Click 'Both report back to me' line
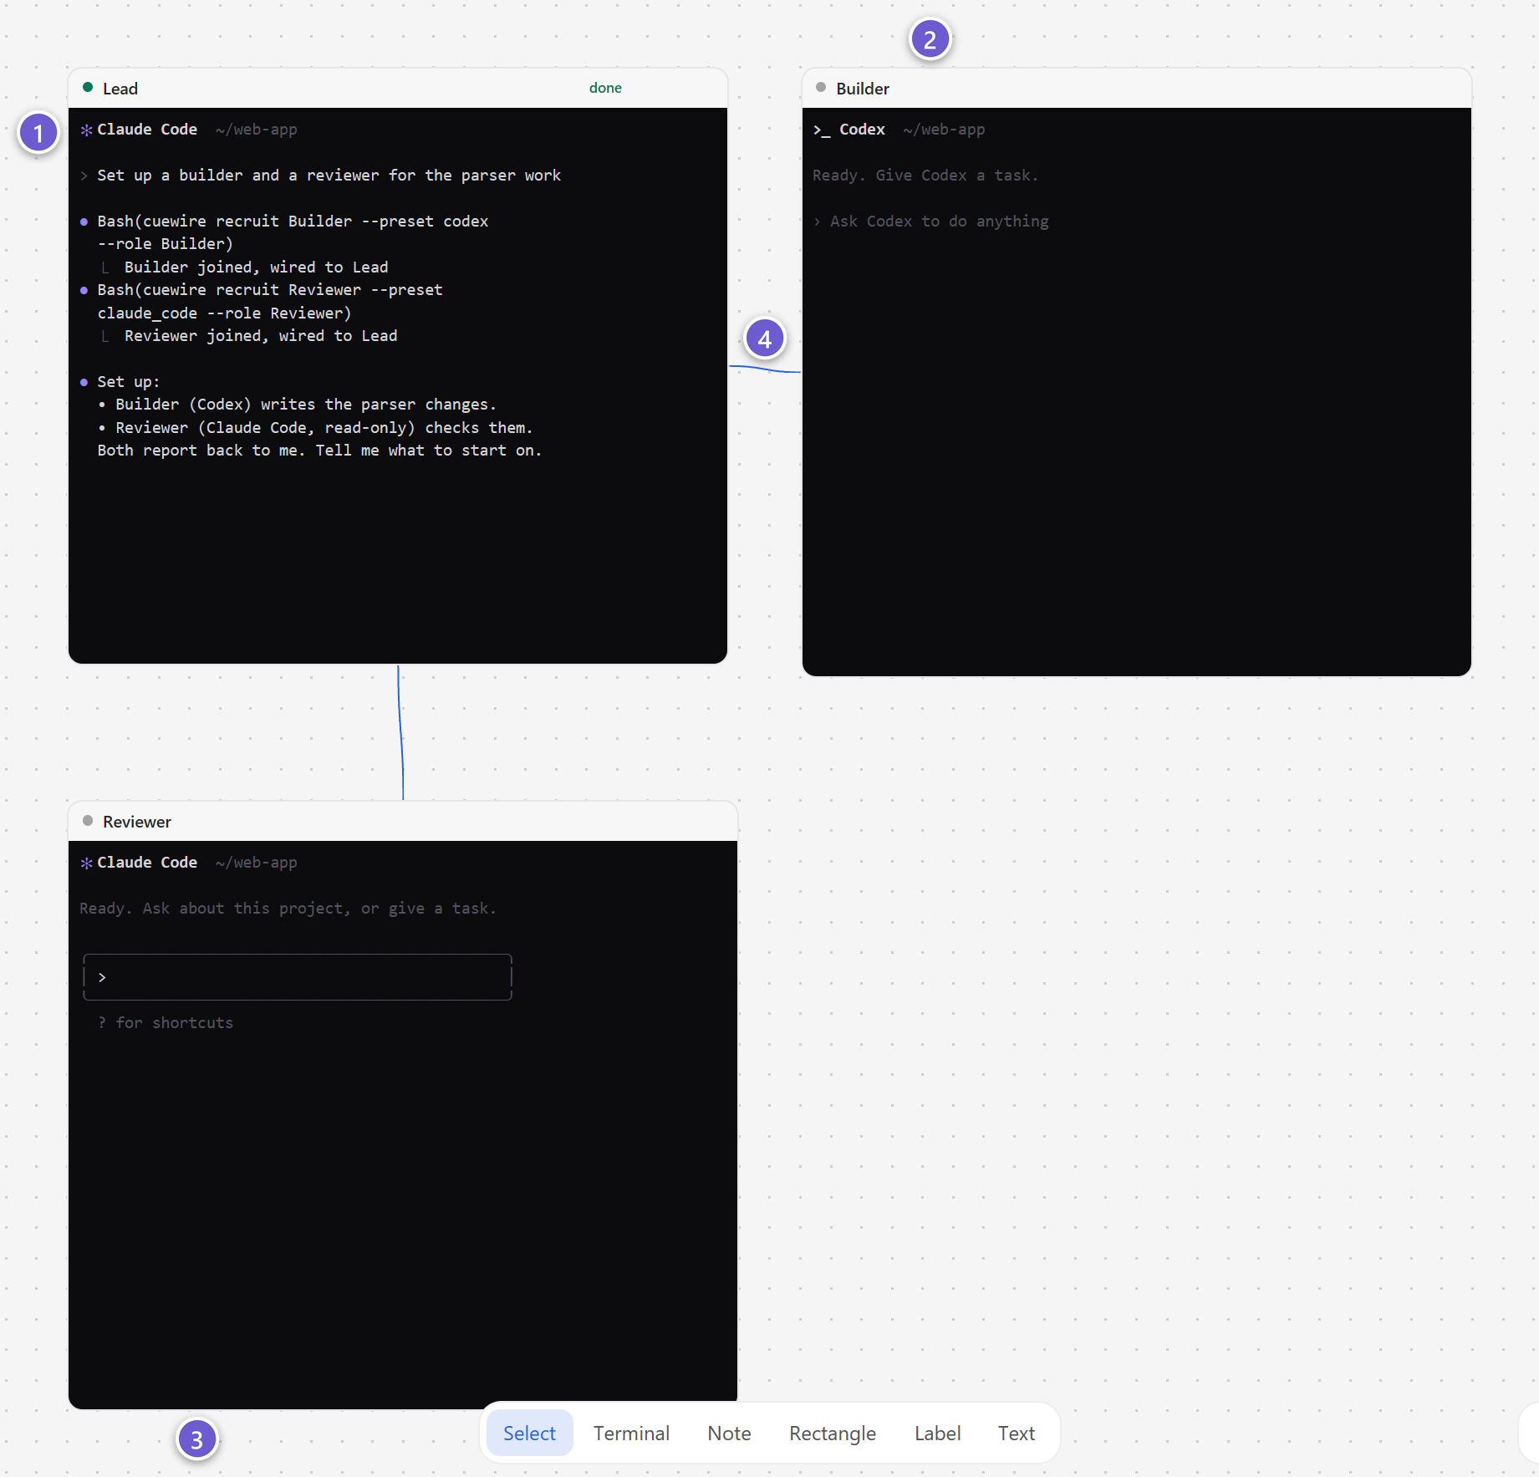 [x=319, y=451]
